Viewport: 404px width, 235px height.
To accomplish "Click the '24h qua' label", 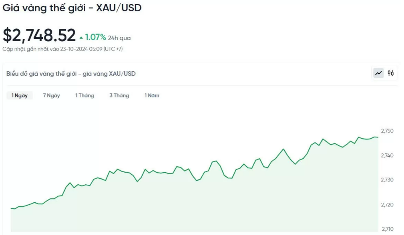I will 119,38.
